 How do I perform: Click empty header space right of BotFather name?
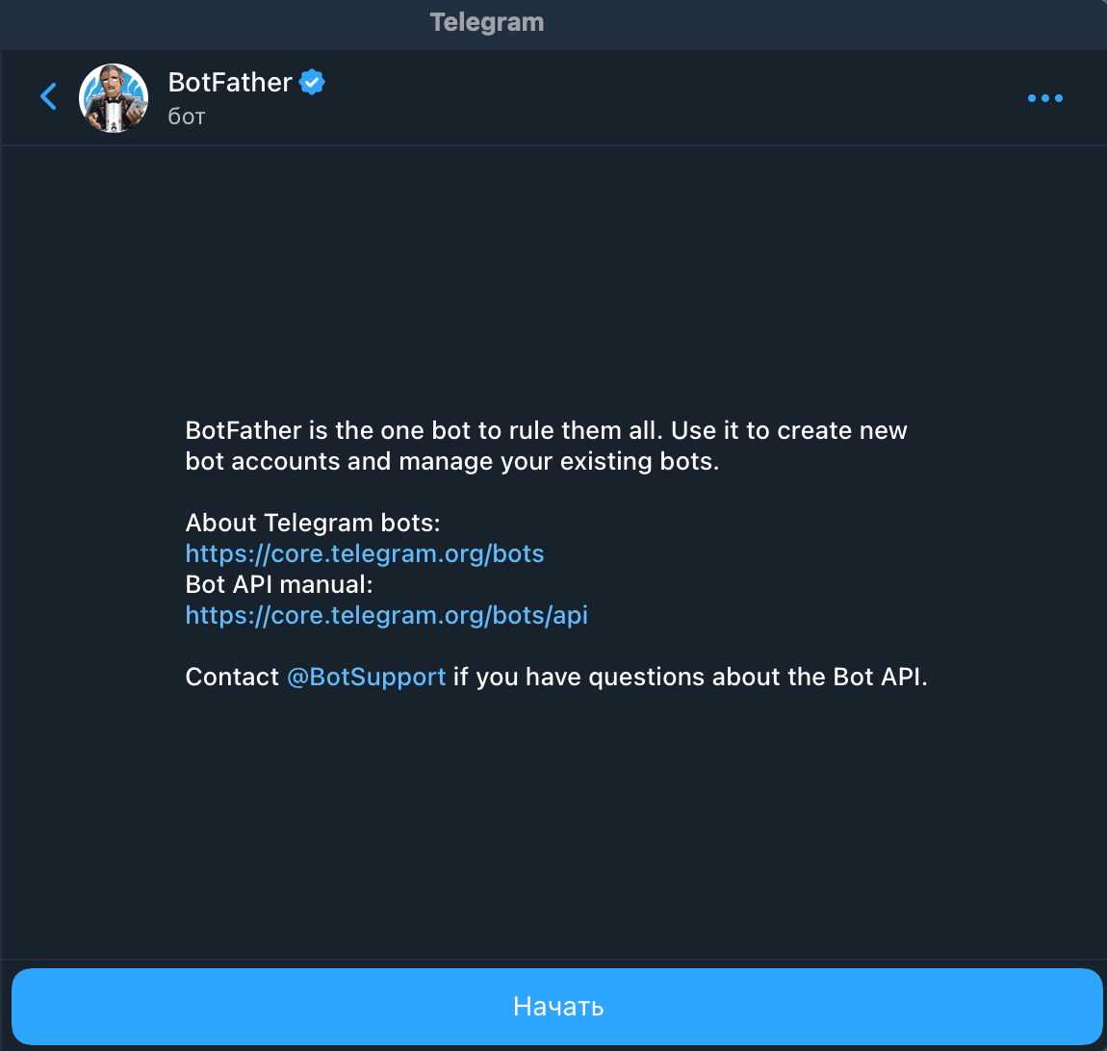[674, 96]
